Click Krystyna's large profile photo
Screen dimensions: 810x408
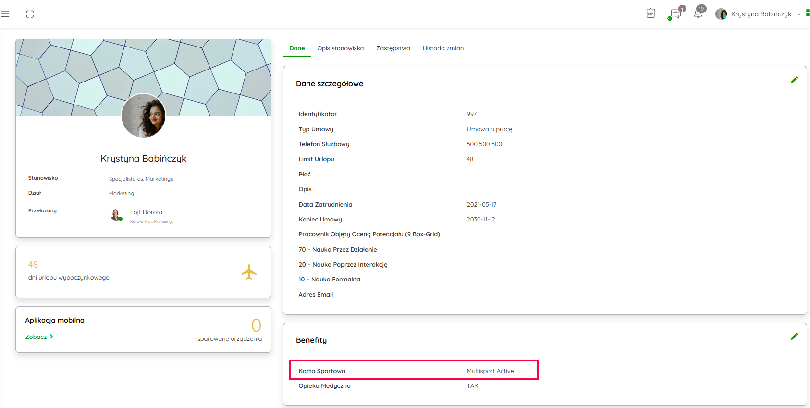point(143,116)
